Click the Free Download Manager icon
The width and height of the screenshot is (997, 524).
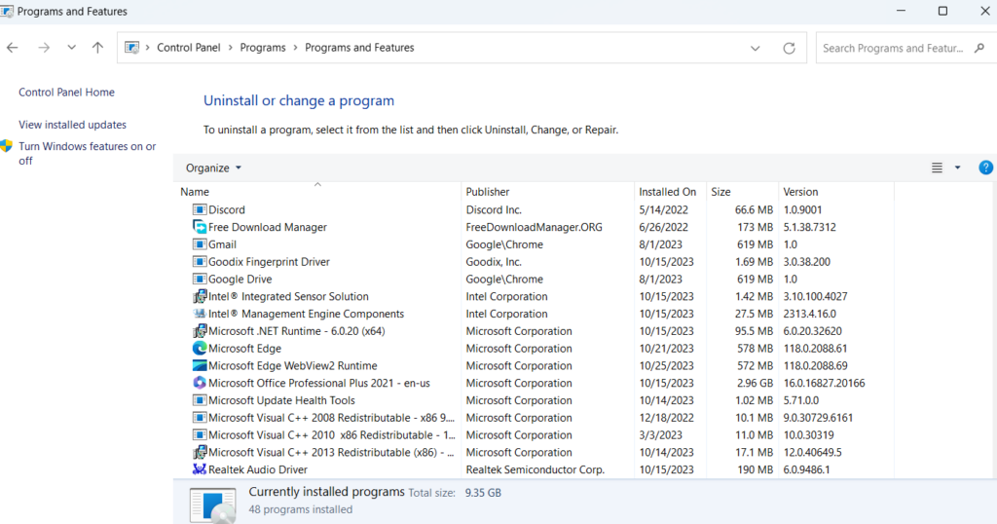click(200, 227)
